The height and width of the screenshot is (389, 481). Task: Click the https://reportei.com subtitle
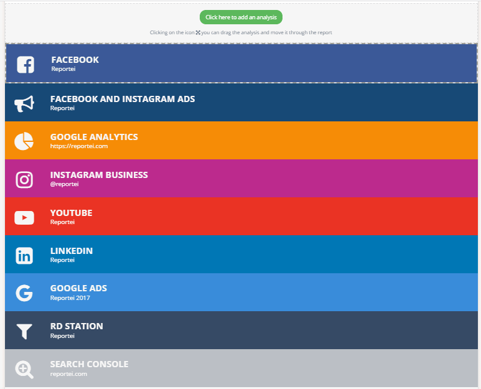tap(79, 146)
